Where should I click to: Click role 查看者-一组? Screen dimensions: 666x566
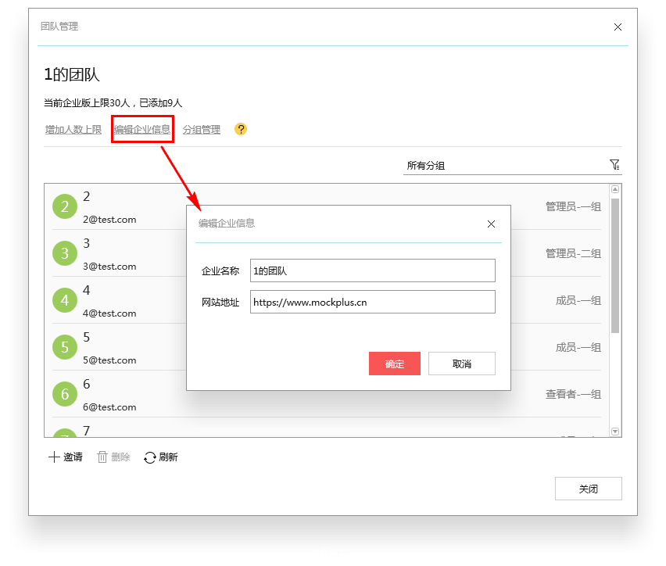tap(574, 394)
